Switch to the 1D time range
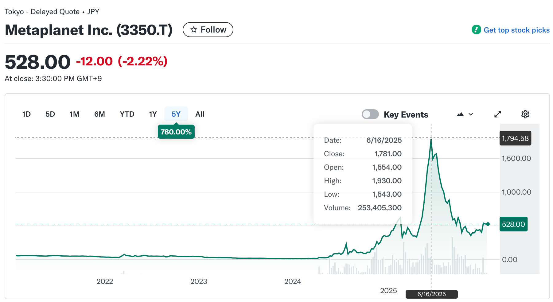Screen dimensions: 553x302 click(x=26, y=114)
